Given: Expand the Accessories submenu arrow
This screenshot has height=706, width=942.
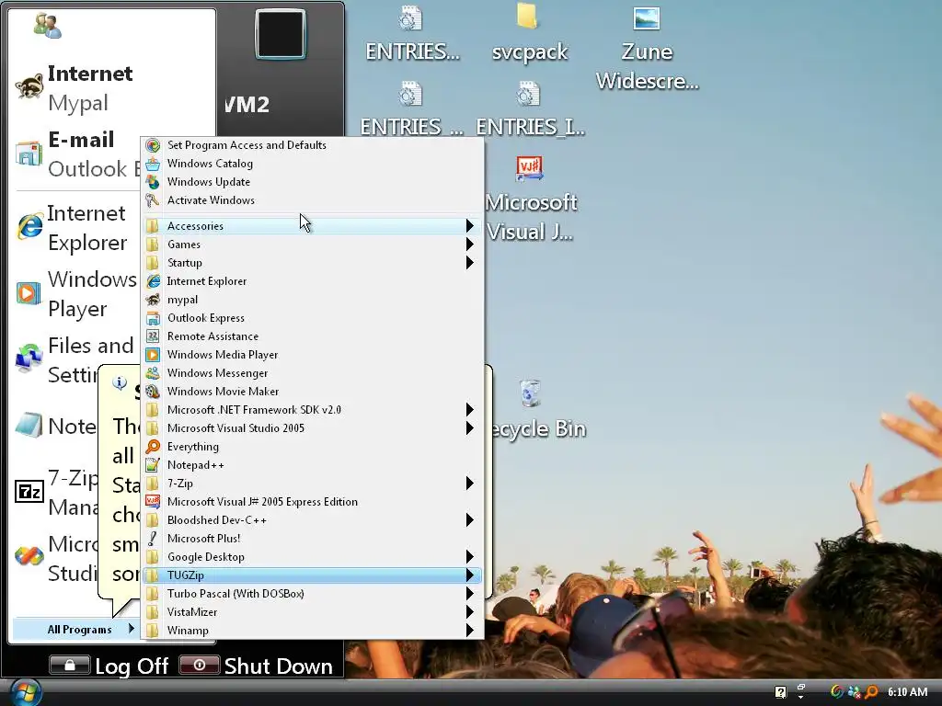Looking at the screenshot, I should [470, 226].
